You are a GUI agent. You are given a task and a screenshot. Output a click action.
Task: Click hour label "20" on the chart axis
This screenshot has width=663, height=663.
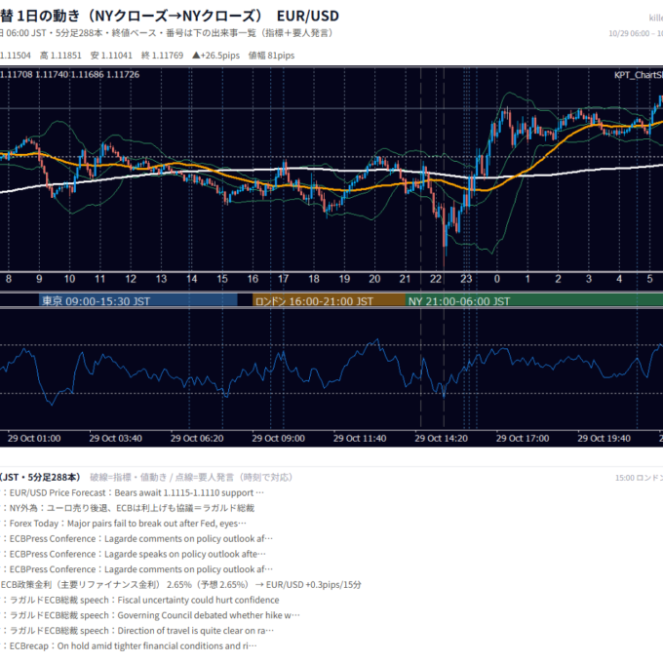tap(374, 279)
